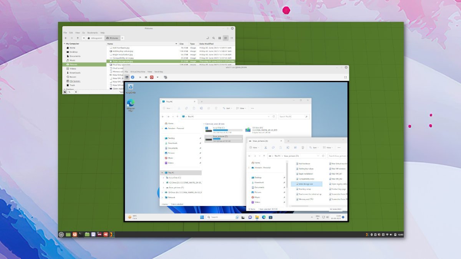Toggle fullscreen in QEMU/KVM window

pyautogui.click(x=345, y=77)
